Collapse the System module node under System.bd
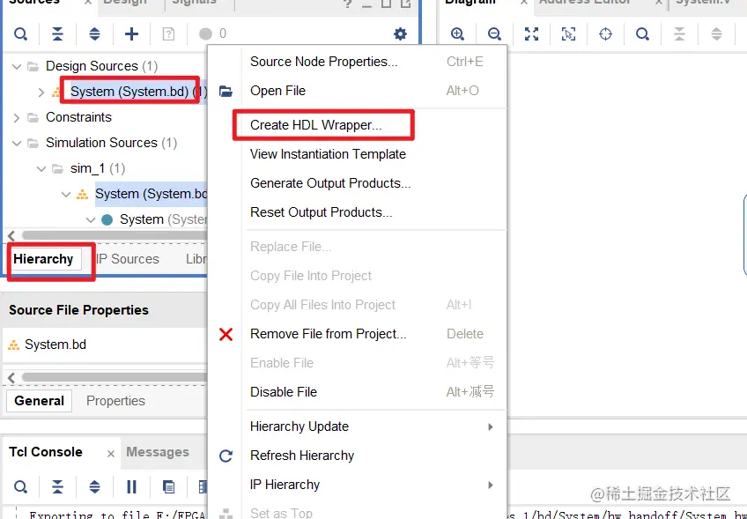Viewport: 747px width, 519px height. coord(91,219)
